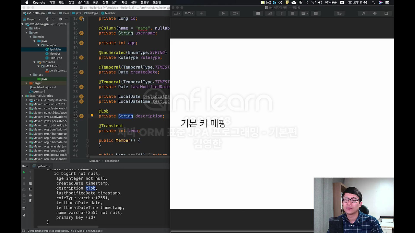Select pom.xml in project tree

(37, 92)
